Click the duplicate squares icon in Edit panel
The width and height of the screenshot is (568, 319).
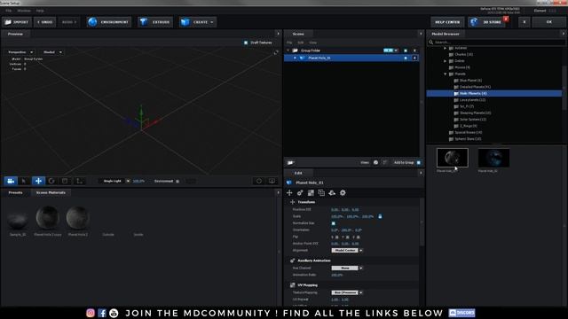(x=321, y=193)
